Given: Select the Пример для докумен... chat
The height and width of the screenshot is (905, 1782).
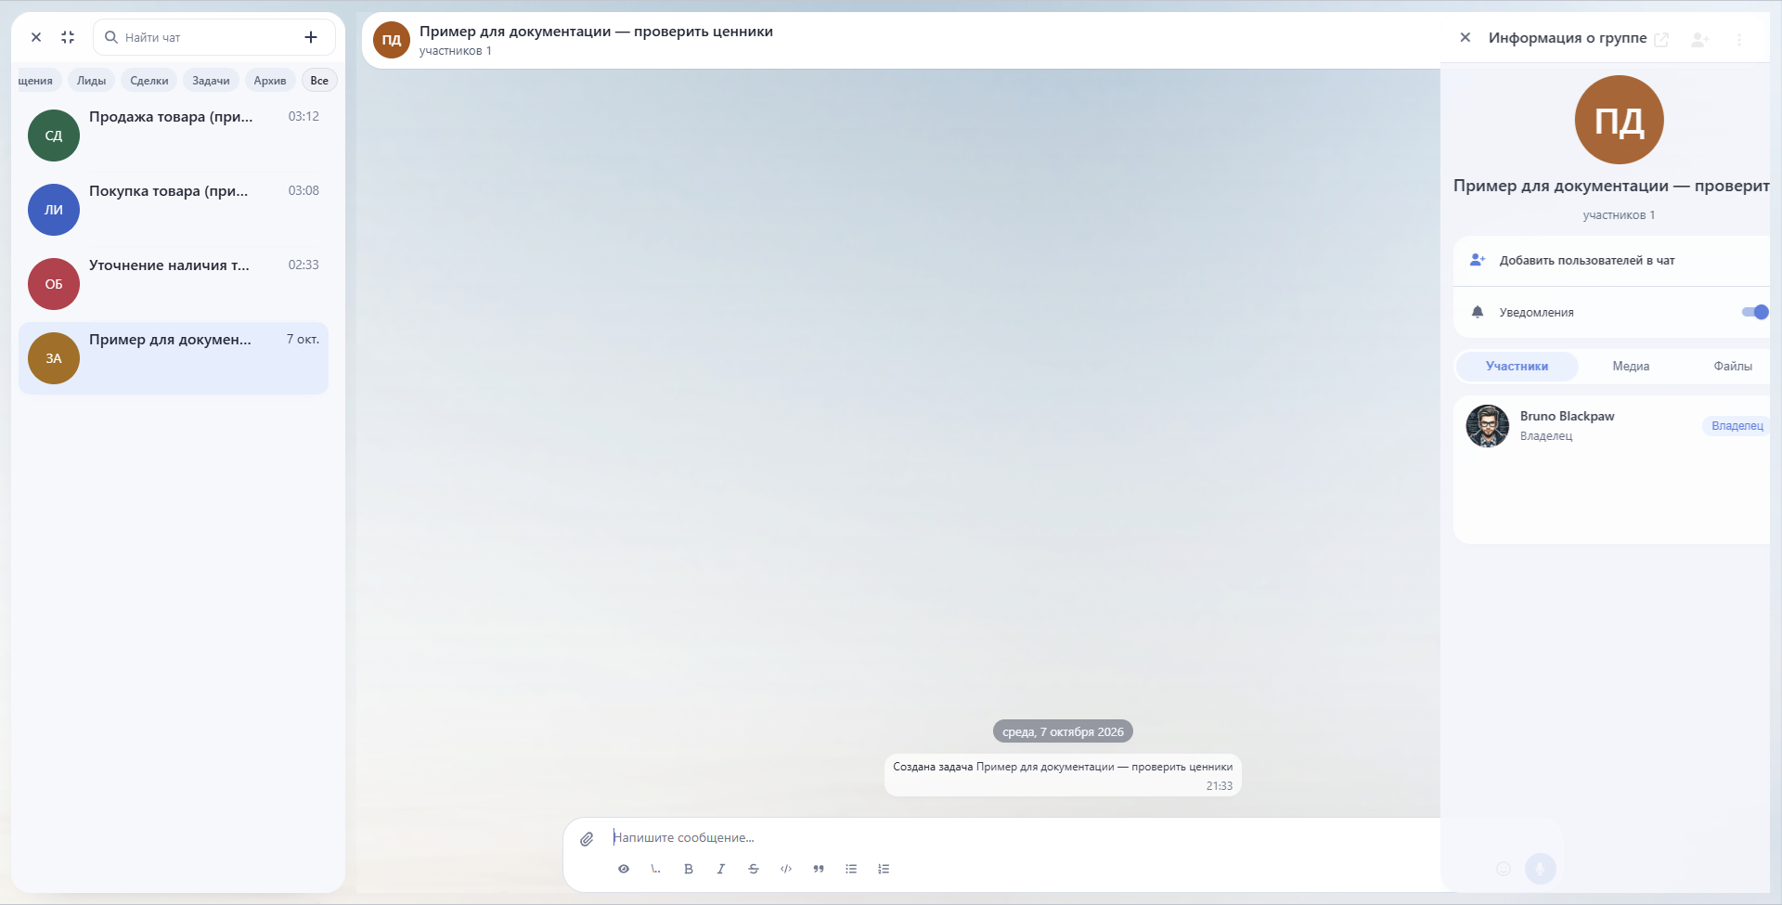Looking at the screenshot, I should [174, 358].
